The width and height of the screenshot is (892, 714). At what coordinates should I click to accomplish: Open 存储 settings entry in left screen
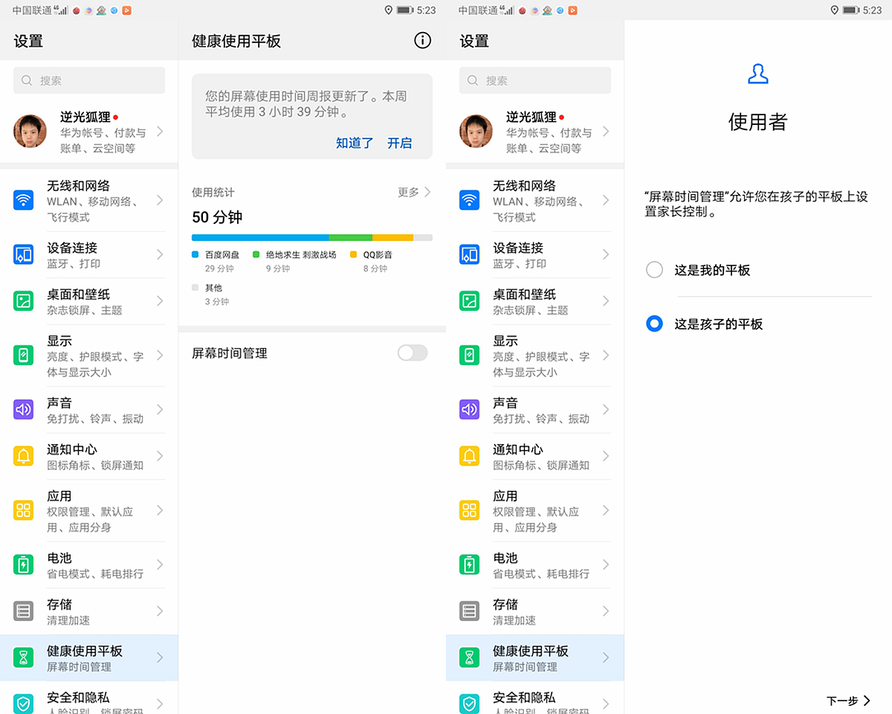pos(89,611)
